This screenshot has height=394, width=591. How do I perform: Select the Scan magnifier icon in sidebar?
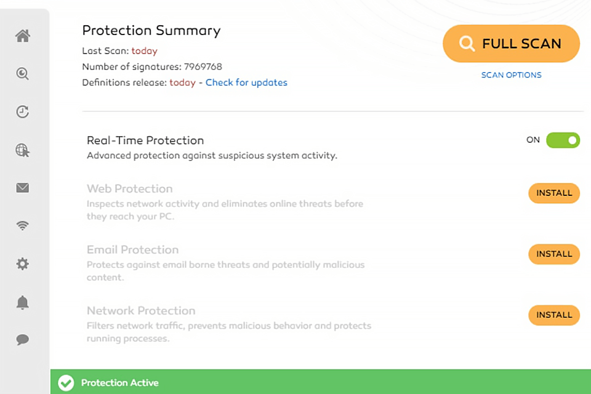22,73
